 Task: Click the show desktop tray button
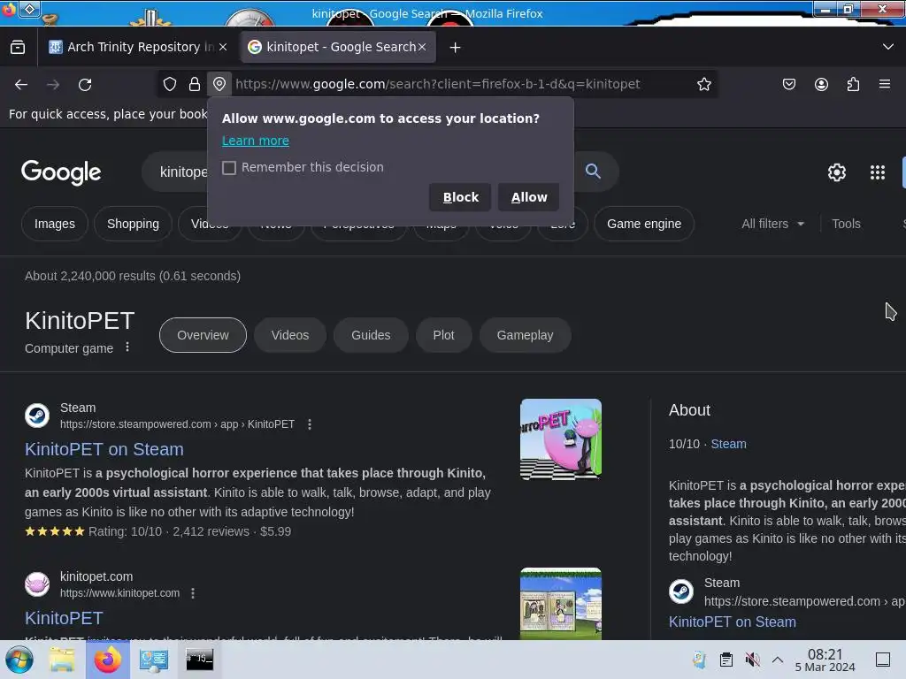[x=883, y=660]
